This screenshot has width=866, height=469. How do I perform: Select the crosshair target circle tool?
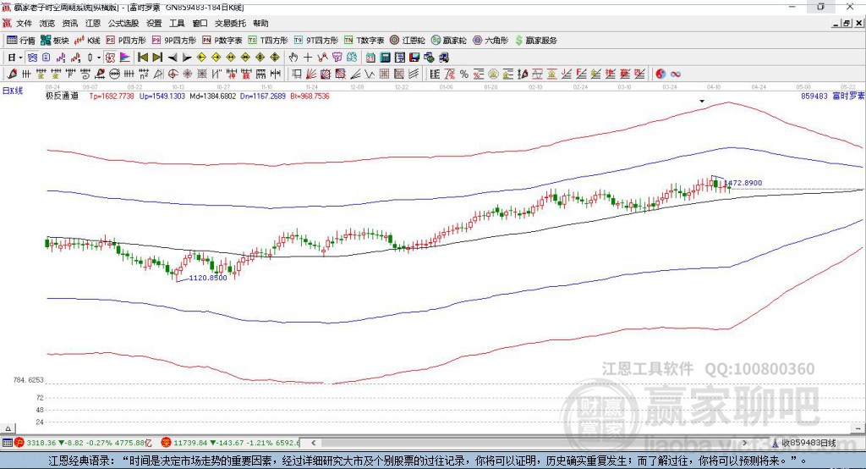[173, 74]
